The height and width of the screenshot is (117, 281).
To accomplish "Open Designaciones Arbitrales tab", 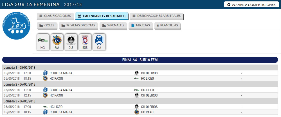I will click(x=157, y=16).
